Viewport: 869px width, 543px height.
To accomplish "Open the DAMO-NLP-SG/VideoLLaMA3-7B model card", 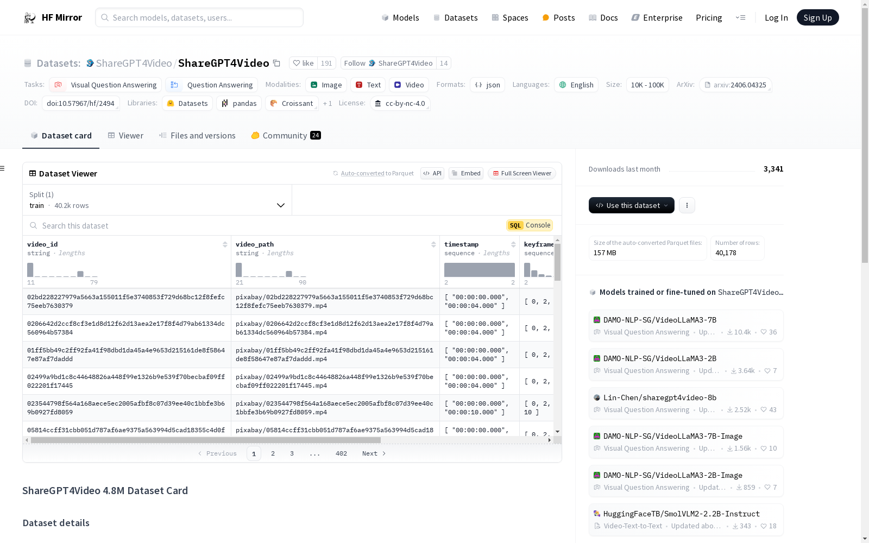I will pos(686,326).
